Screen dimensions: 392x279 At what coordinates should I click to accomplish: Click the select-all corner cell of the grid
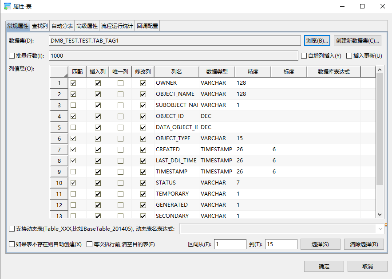(x=59, y=72)
